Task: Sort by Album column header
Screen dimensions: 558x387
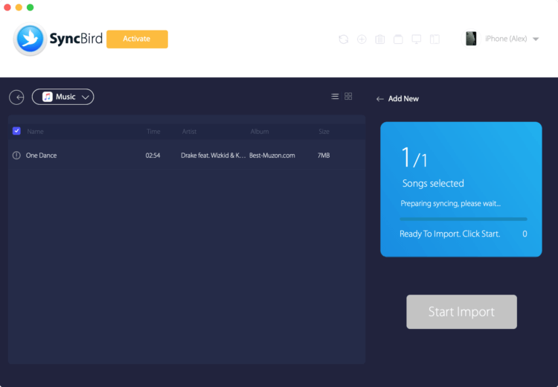Action: [260, 132]
